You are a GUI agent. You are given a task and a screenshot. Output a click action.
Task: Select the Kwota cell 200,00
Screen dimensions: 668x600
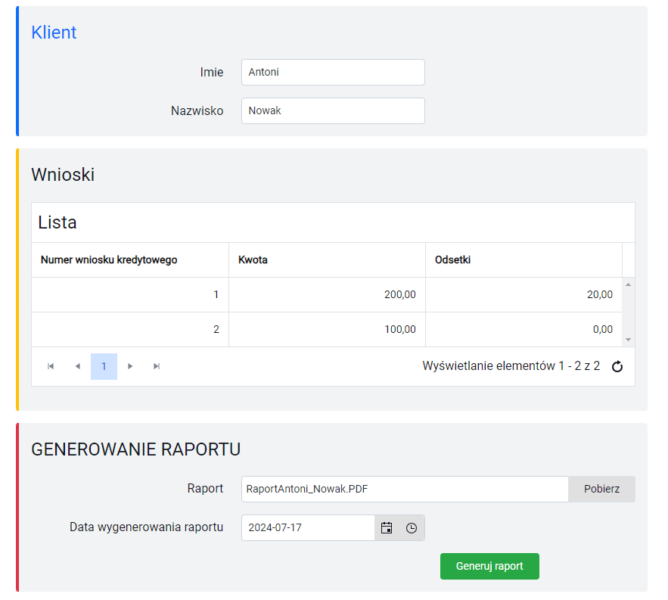coord(327,295)
